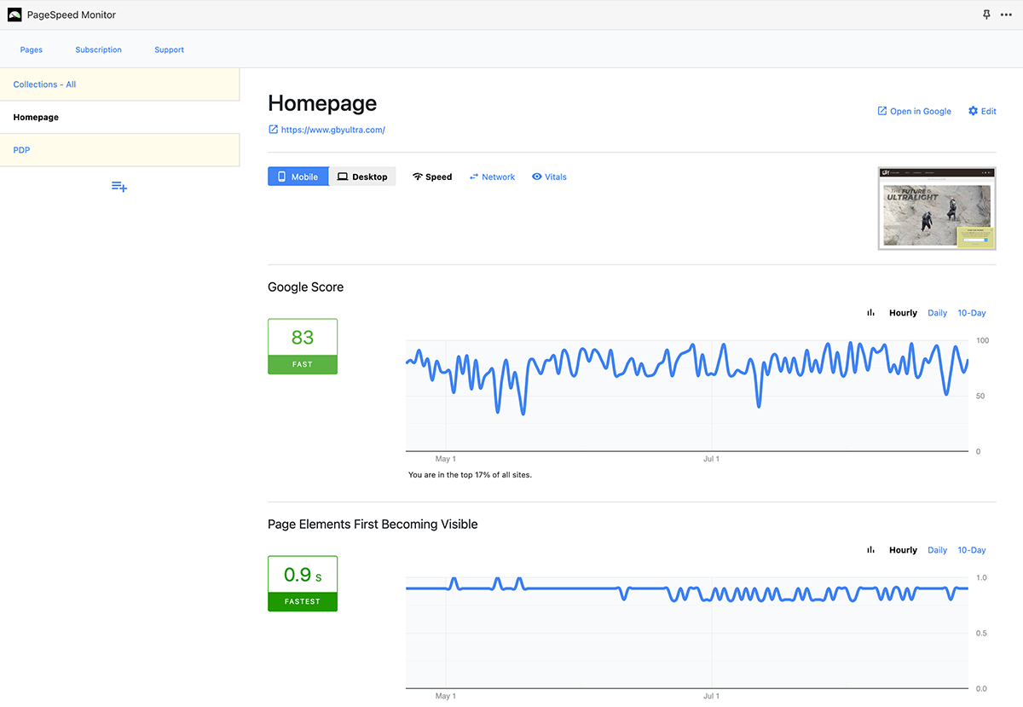Click the bar chart icon for Google Score
1023x707 pixels.
(870, 313)
